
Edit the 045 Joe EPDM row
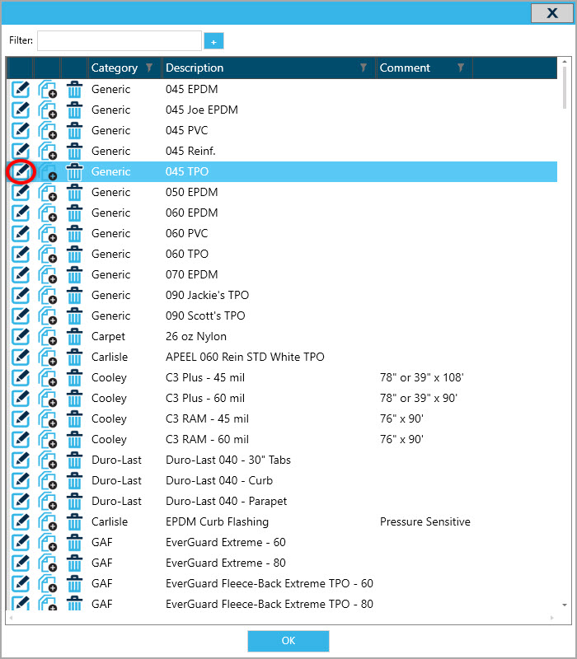(20, 110)
